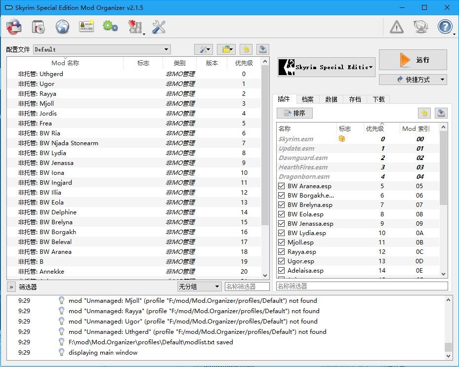459x367 pixels.
Task: Click the mod list vertical scrollbar thumb
Action: click(265, 145)
